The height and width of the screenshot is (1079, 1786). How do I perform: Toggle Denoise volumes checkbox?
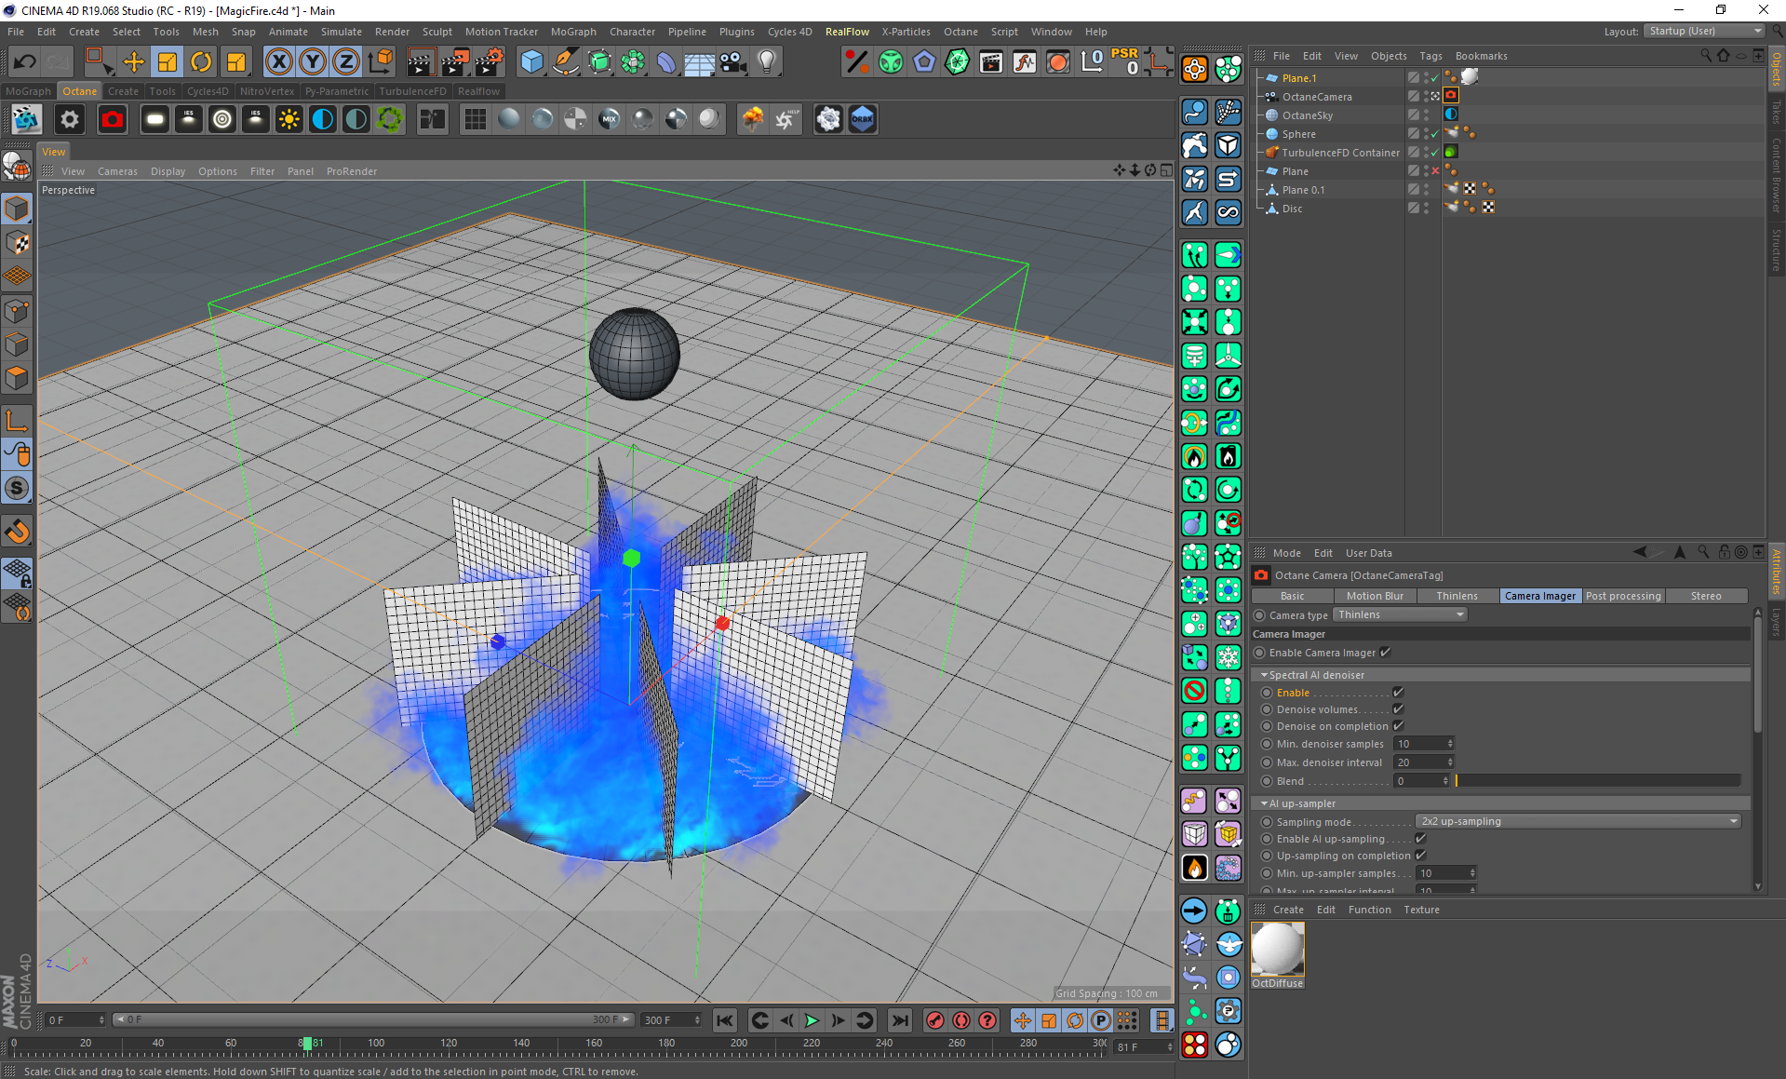pyautogui.click(x=1398, y=708)
